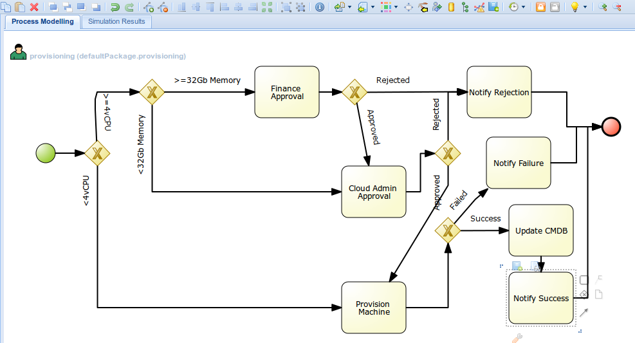This screenshot has width=635, height=343.
Task: Select the Cloud Admin Approval task
Action: click(x=373, y=192)
